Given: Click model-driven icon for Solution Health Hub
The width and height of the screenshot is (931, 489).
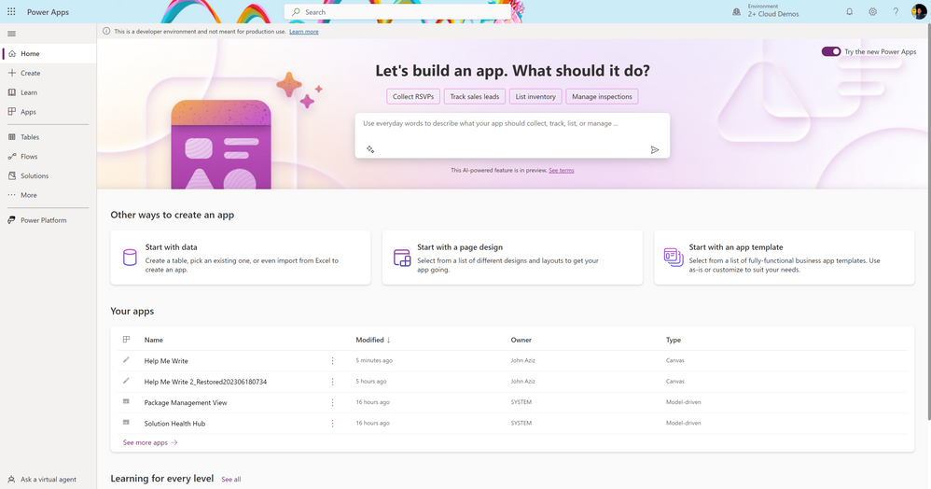Looking at the screenshot, I should [x=126, y=423].
